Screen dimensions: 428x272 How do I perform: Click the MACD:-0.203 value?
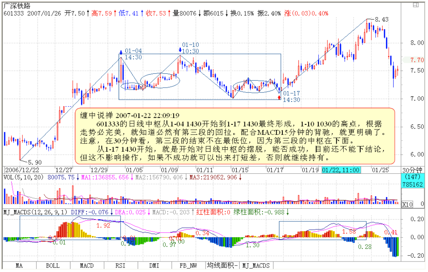(x=171, y=212)
